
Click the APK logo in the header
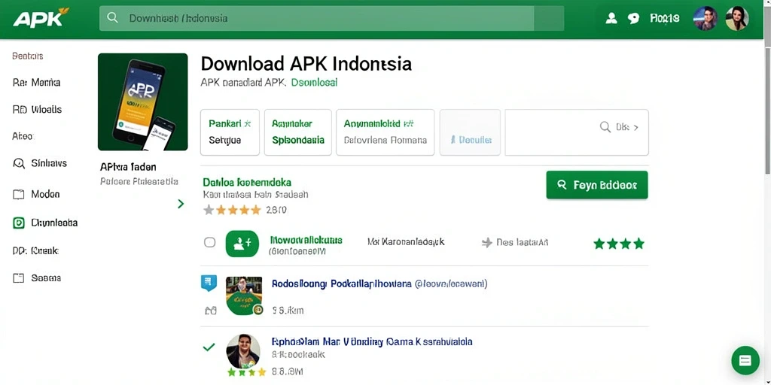click(x=41, y=18)
